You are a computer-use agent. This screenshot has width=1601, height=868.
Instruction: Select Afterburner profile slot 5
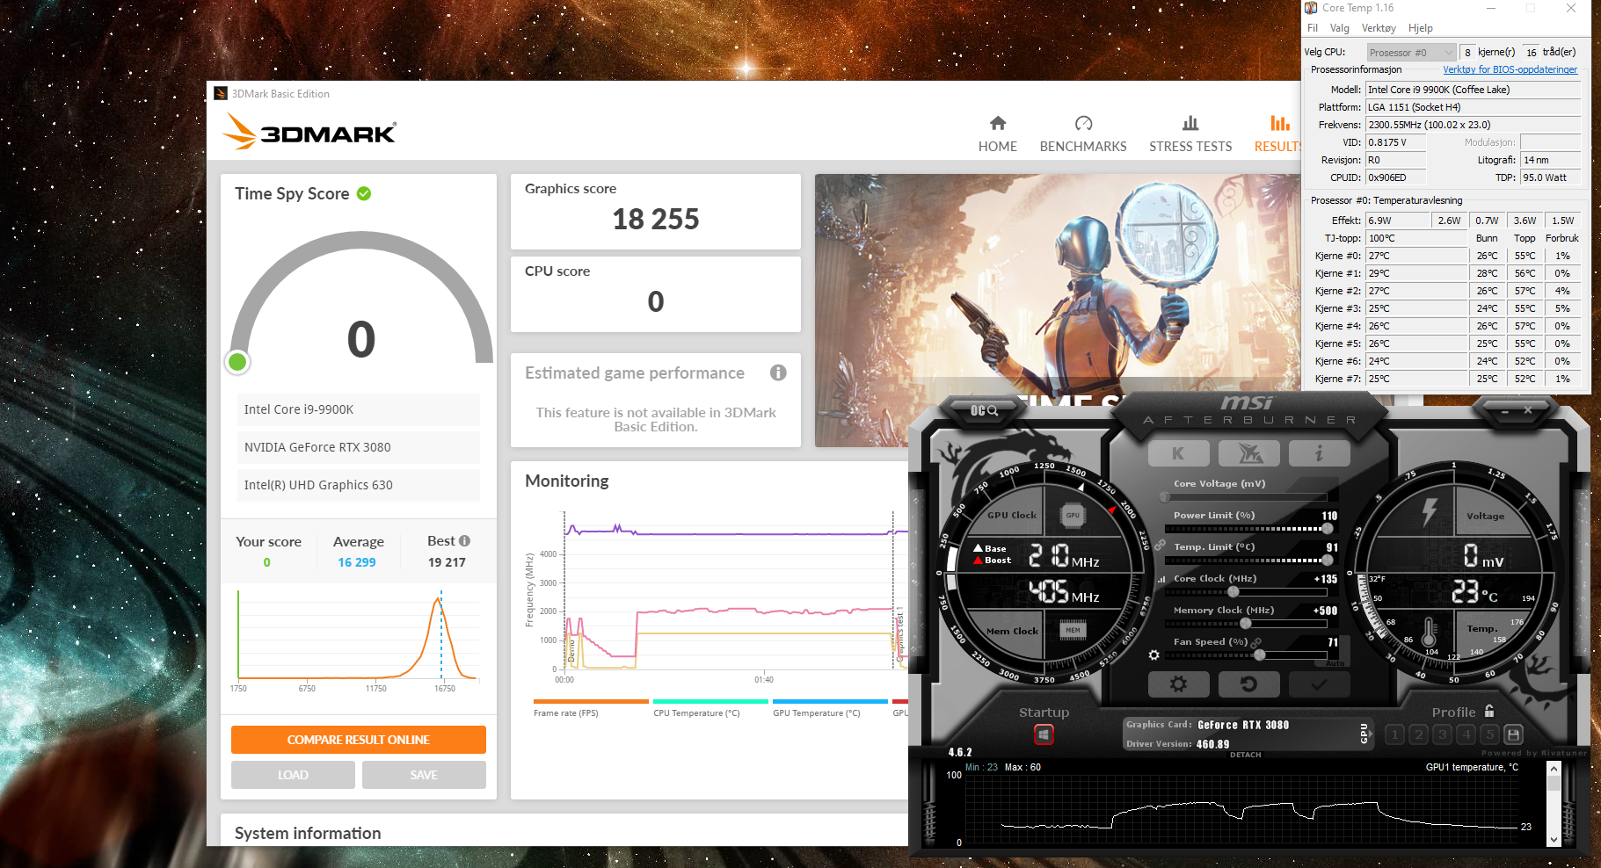pos(1489,734)
